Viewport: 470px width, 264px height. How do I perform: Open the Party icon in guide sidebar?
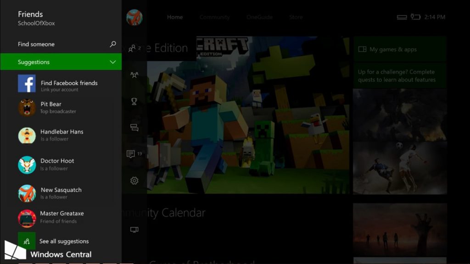pyautogui.click(x=134, y=75)
